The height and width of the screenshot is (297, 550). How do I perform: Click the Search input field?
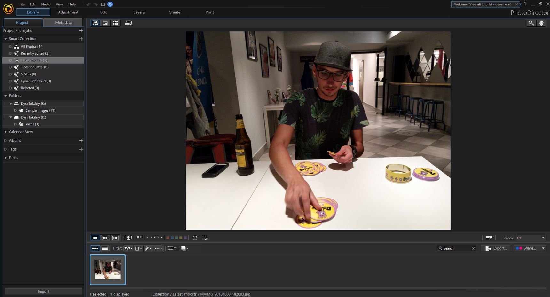(x=456, y=248)
